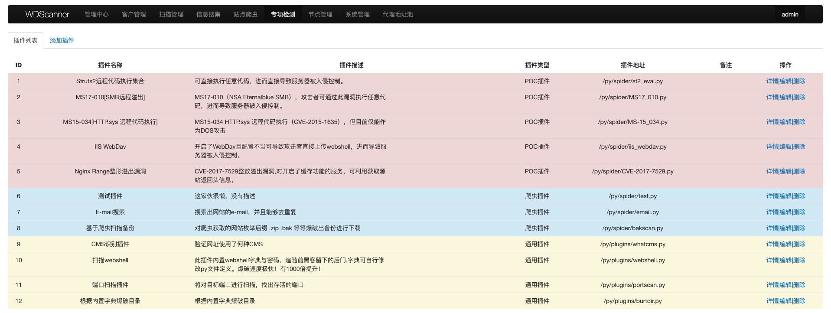The image size is (831, 313).
Task: Click the path /py/plugins/burtdir.py
Action: pyautogui.click(x=632, y=301)
